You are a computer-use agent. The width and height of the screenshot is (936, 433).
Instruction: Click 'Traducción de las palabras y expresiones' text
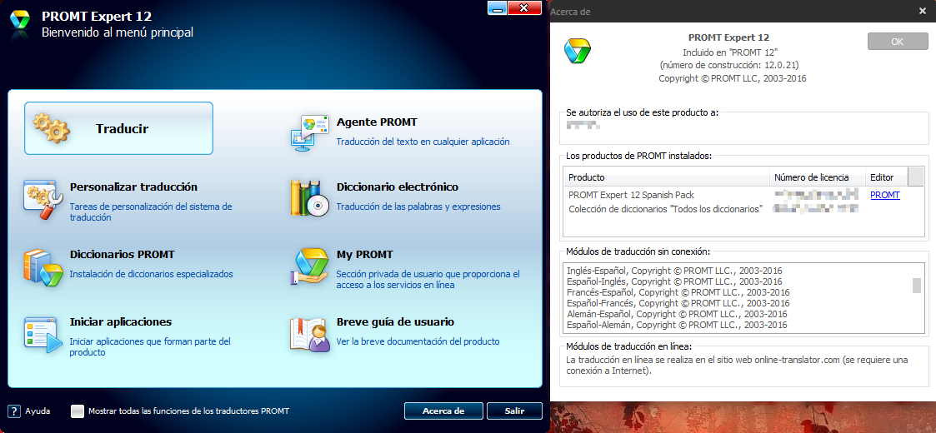click(418, 207)
